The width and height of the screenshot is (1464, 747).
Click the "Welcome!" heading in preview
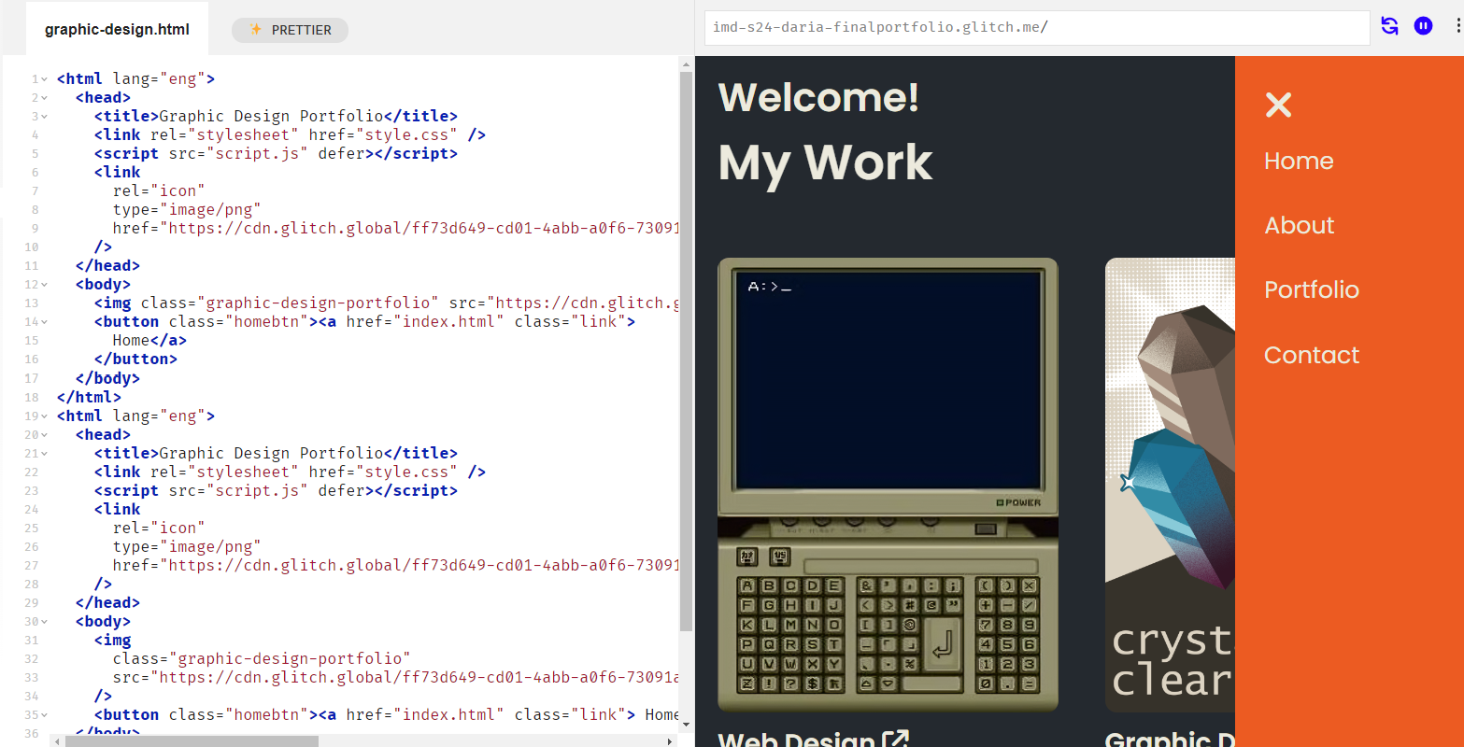point(818,97)
